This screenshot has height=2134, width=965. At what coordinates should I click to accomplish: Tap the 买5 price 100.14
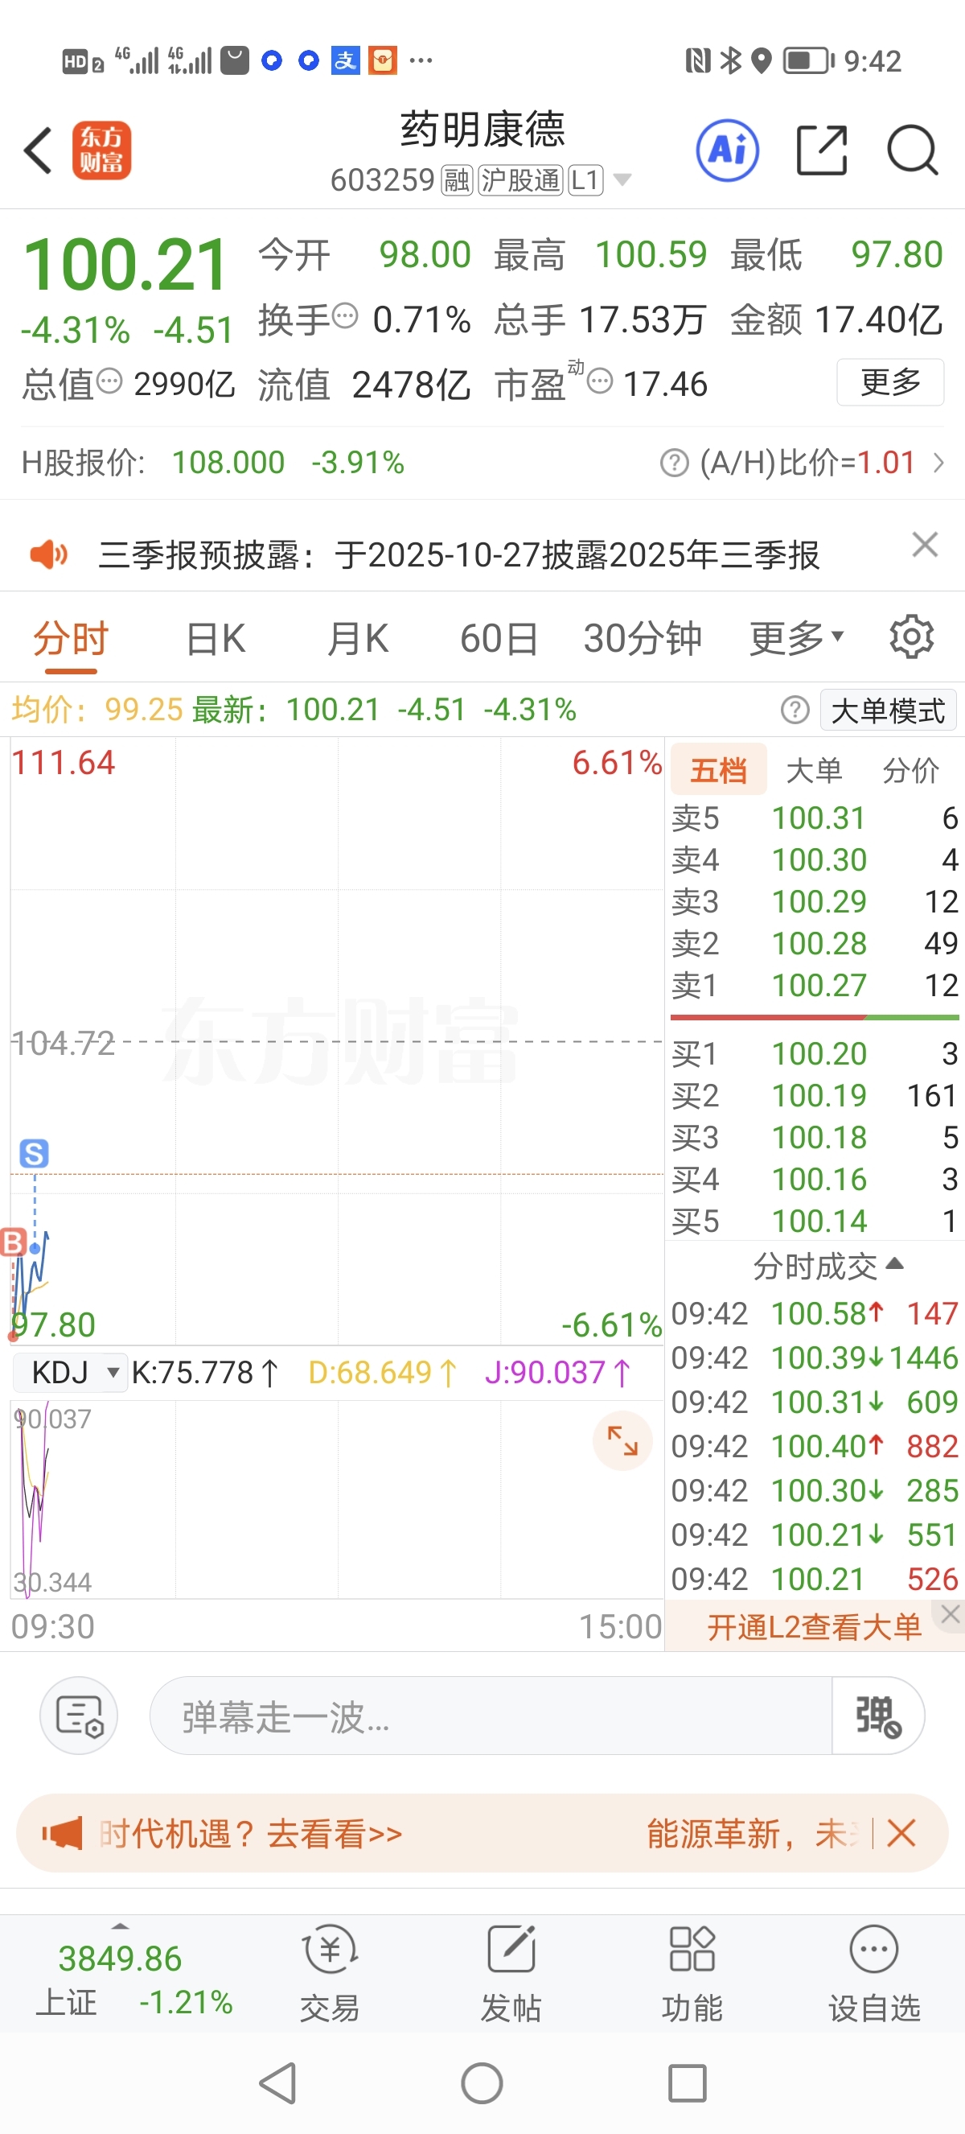(x=819, y=1221)
